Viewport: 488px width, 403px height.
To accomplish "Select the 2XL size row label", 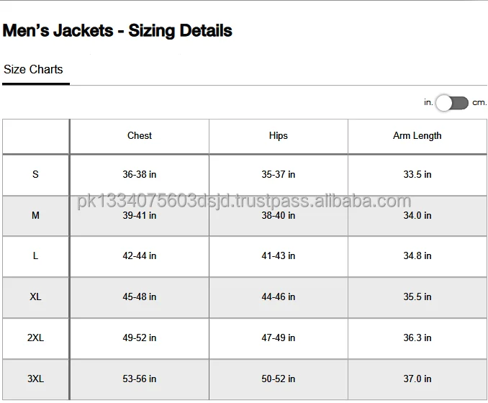I will 35,338.
